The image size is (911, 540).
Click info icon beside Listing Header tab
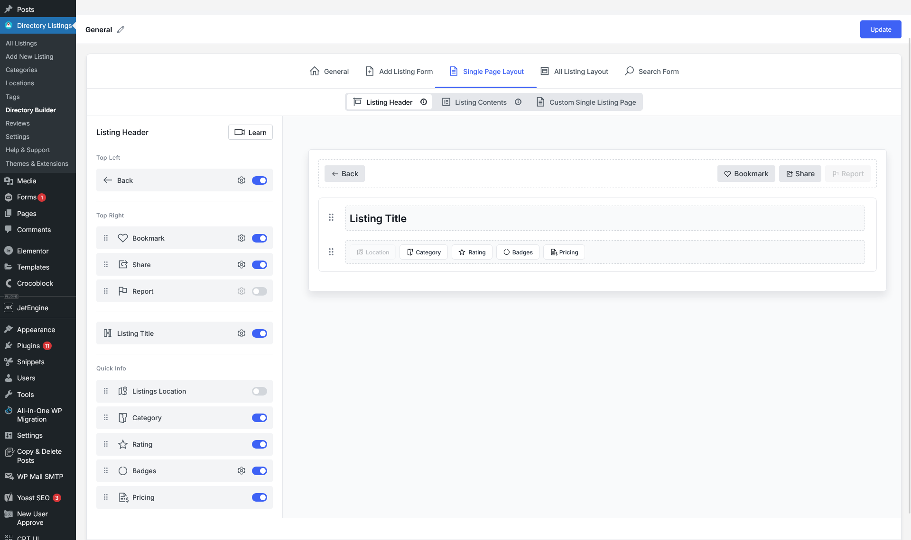[424, 102]
